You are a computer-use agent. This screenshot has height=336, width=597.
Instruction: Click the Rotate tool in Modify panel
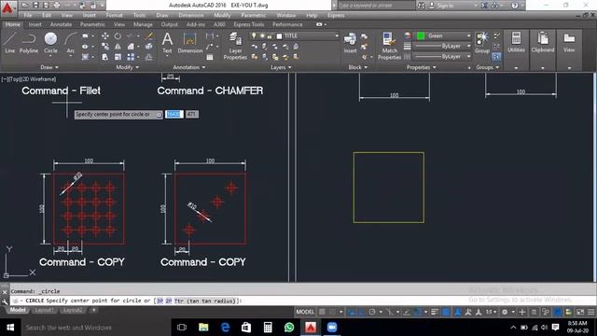tap(118, 35)
